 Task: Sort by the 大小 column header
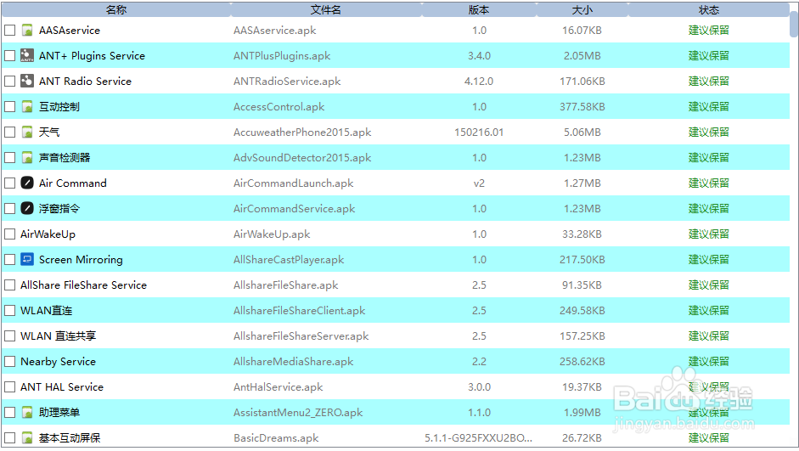tap(582, 9)
